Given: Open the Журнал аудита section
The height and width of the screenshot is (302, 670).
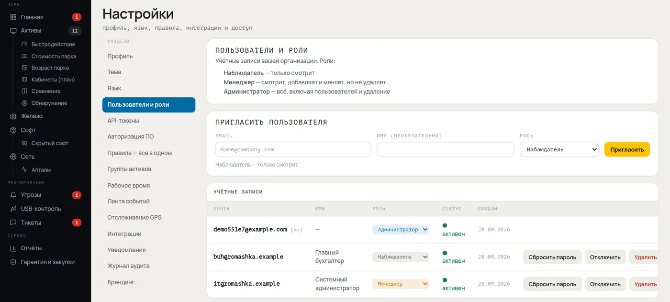Looking at the screenshot, I should (x=149, y=266).
